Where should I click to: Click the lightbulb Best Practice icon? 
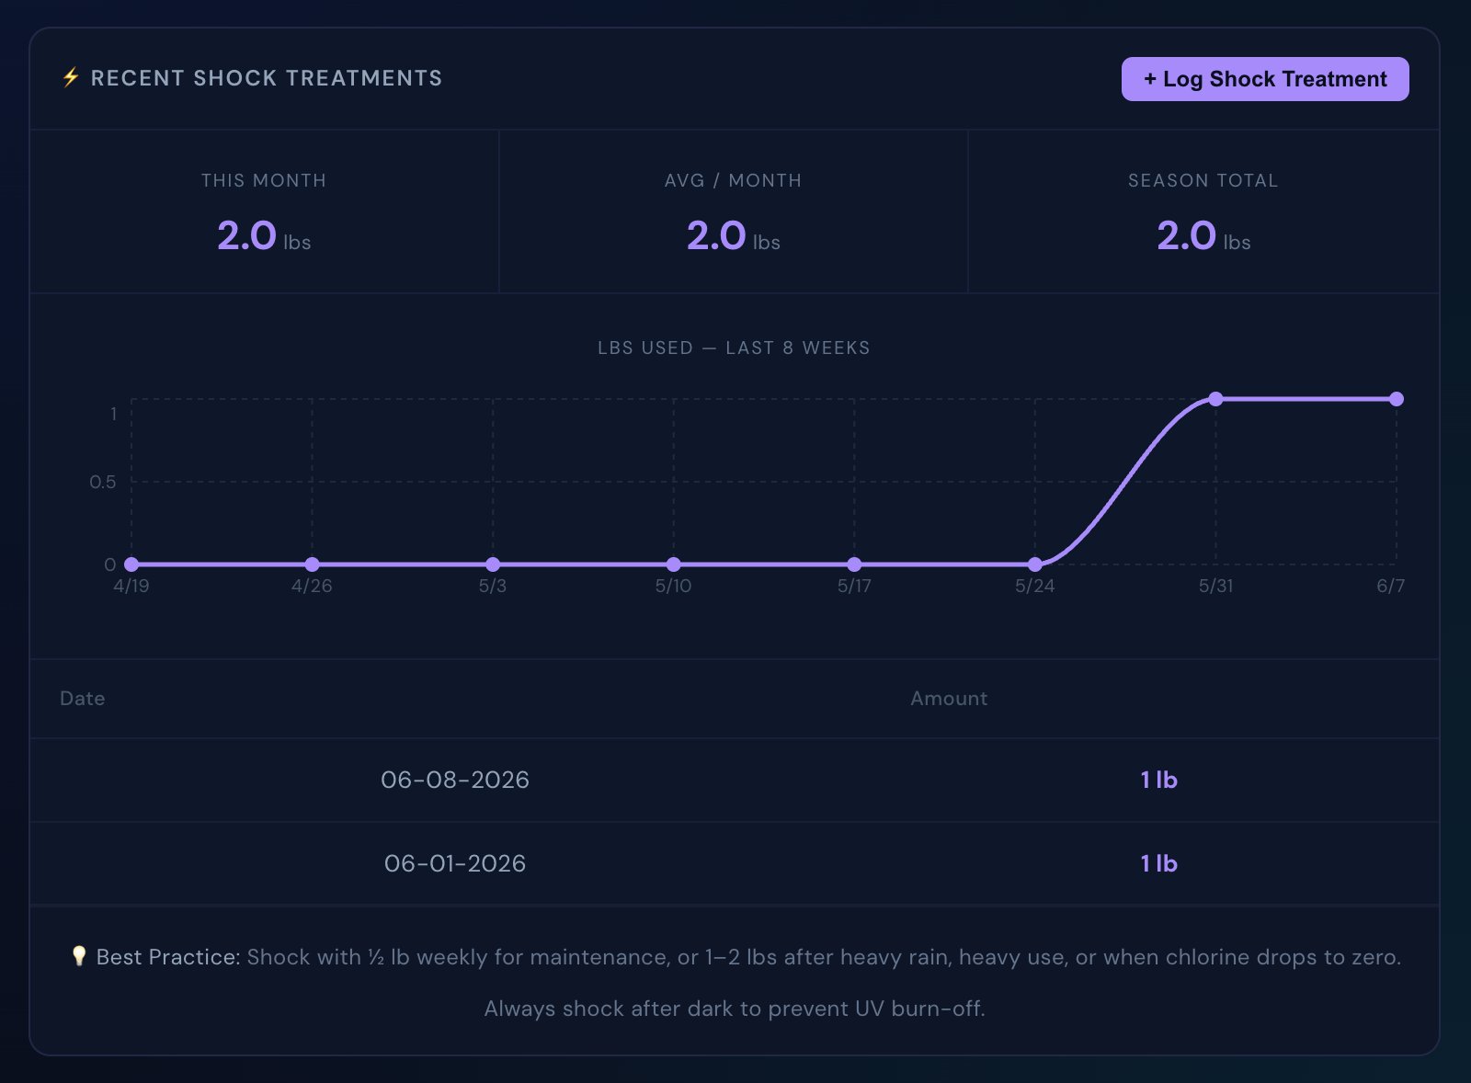tap(79, 956)
